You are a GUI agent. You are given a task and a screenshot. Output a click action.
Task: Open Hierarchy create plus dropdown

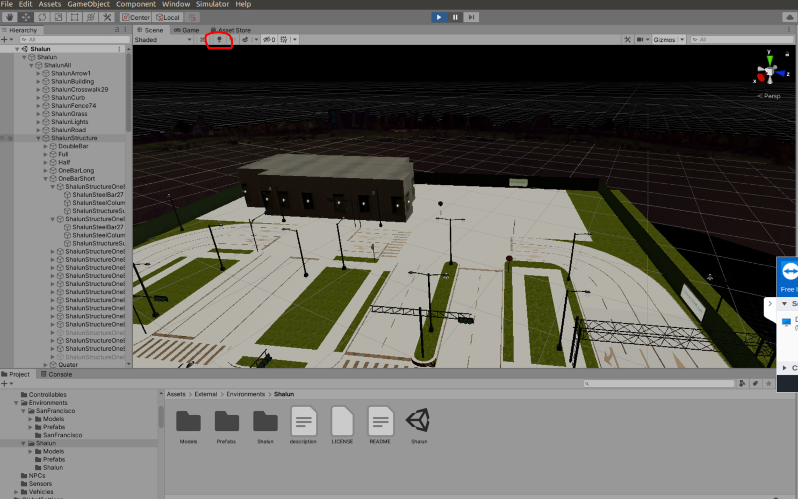click(x=7, y=39)
